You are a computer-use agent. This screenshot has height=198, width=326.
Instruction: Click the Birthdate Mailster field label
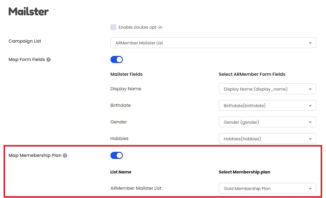click(121, 105)
